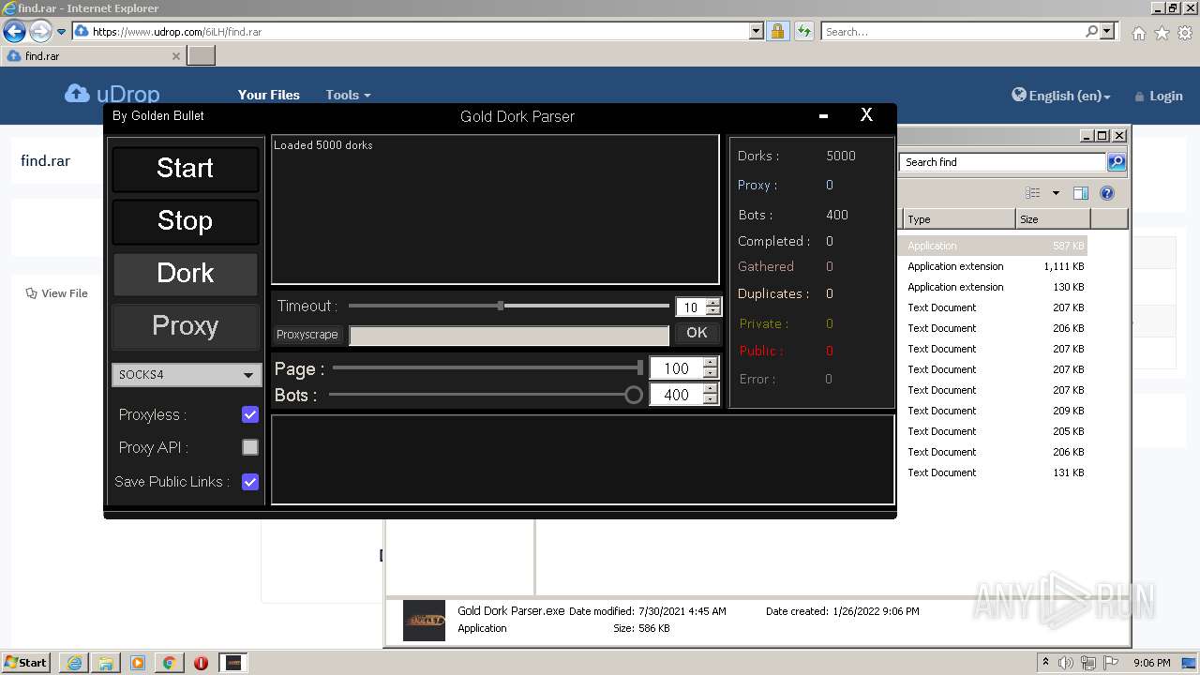Viewport: 1200px width, 675px height.
Task: Click the Bots value field showing 400
Action: coord(676,395)
